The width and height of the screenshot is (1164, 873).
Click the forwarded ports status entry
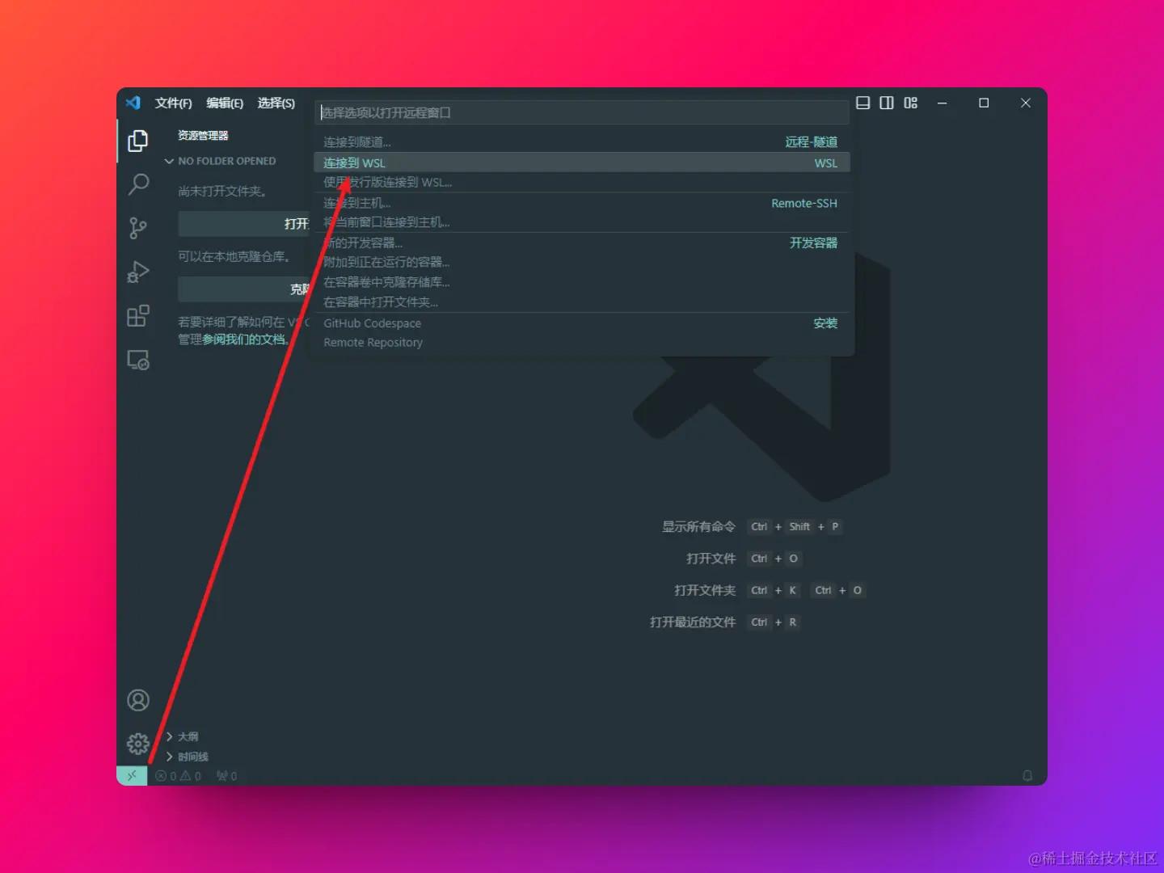click(x=226, y=776)
